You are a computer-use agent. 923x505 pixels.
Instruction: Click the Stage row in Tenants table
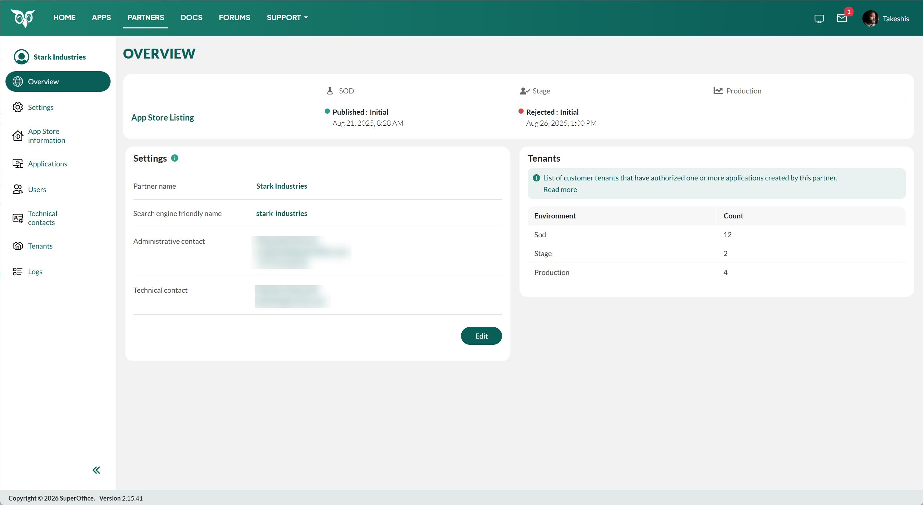point(717,253)
